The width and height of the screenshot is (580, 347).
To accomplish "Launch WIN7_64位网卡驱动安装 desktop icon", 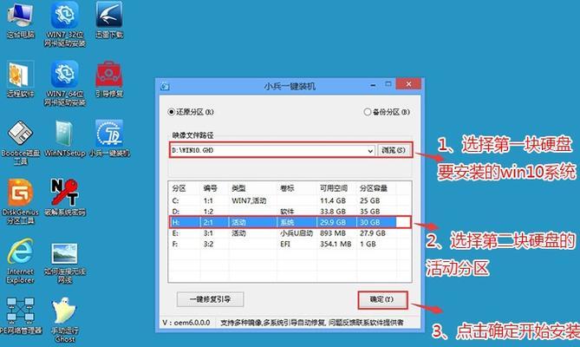I will pyautogui.click(x=64, y=83).
